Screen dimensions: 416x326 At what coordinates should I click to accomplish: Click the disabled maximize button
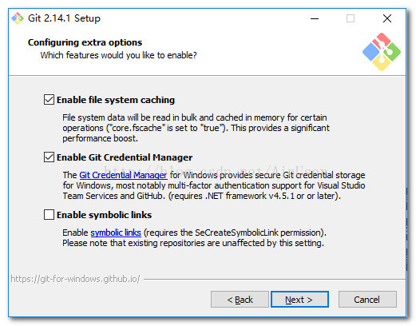(x=351, y=18)
